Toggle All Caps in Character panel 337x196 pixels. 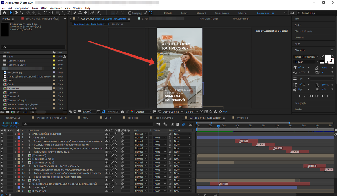tap(312, 96)
